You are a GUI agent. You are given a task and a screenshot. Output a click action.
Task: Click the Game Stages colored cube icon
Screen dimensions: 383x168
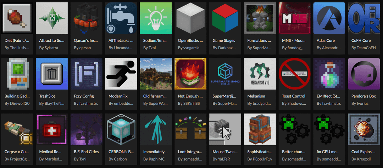[x=225, y=18]
